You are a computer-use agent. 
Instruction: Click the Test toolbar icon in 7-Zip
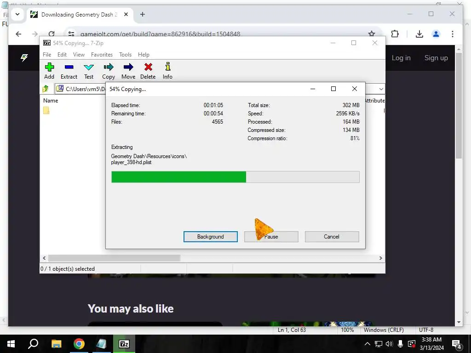89,71
